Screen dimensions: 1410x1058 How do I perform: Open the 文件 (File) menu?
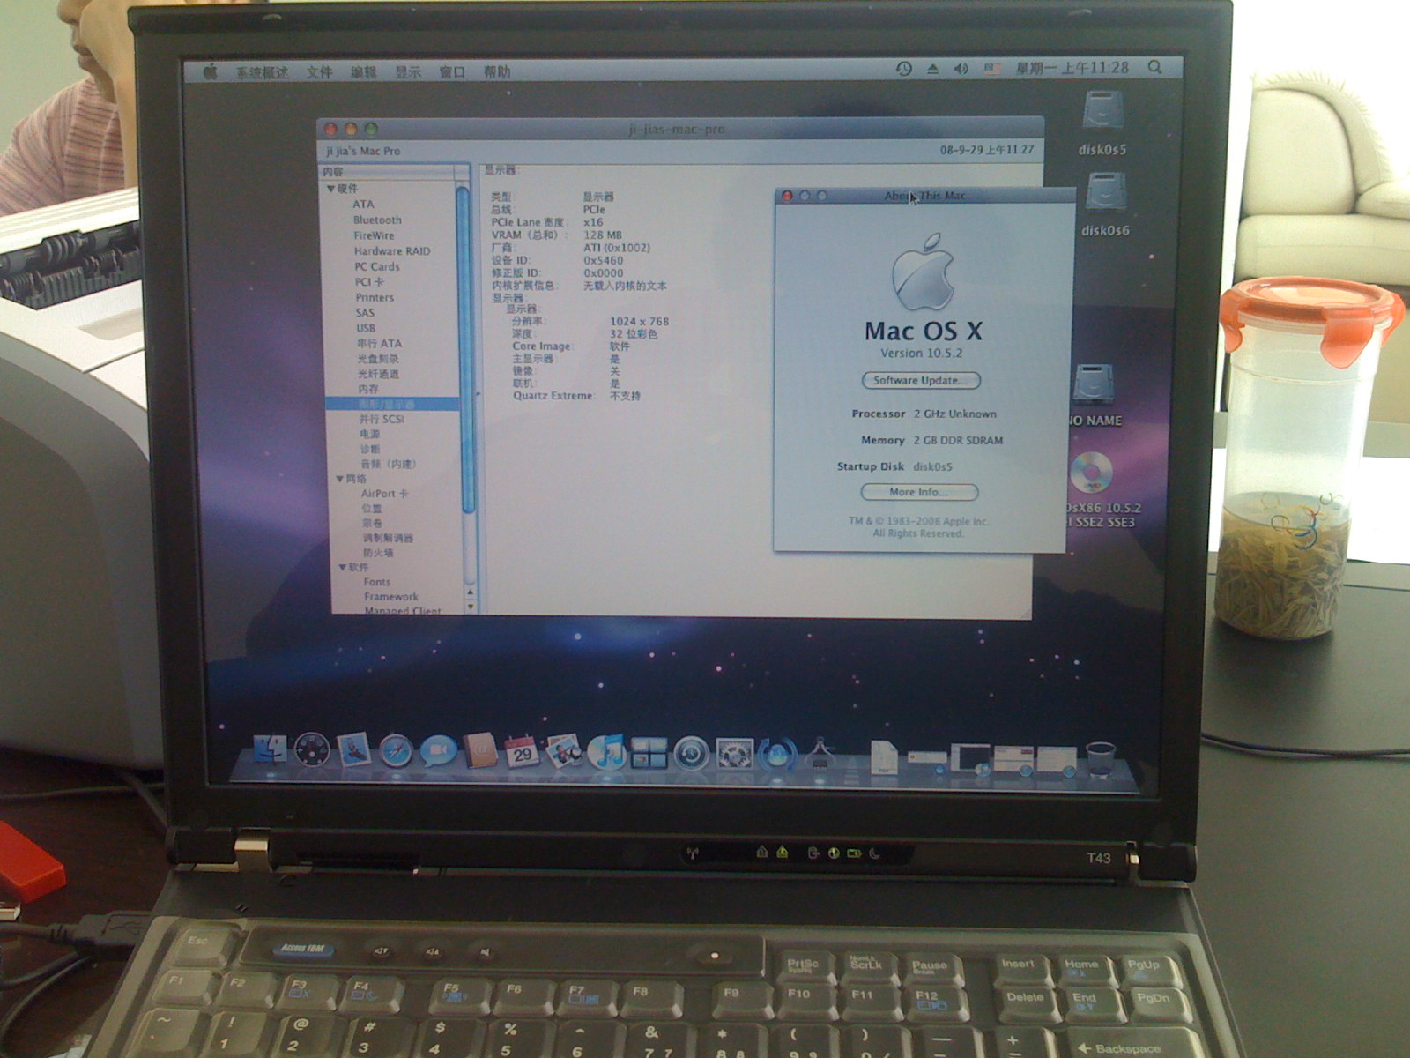319,72
